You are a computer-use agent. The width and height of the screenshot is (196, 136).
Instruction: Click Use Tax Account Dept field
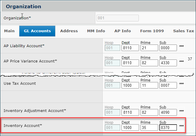point(130,85)
